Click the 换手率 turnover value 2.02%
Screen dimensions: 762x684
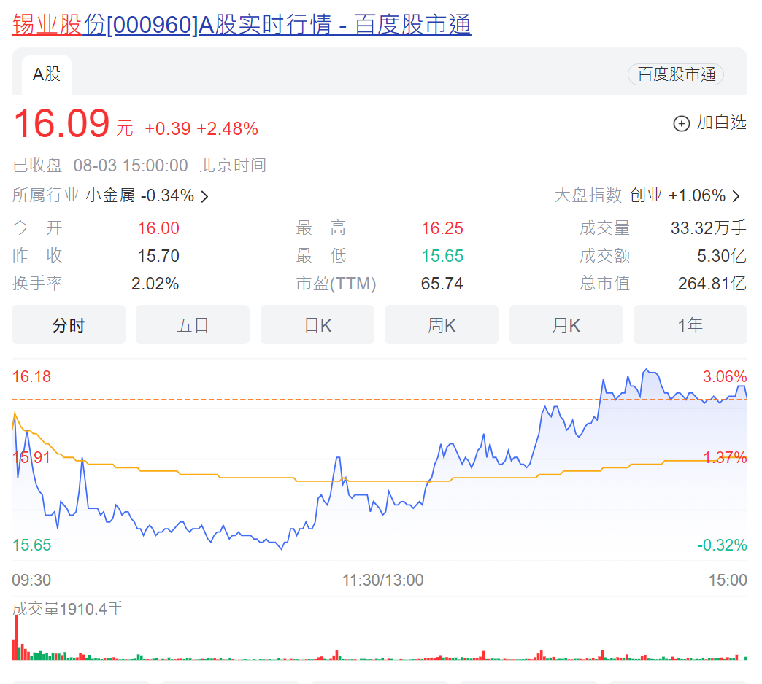[155, 284]
